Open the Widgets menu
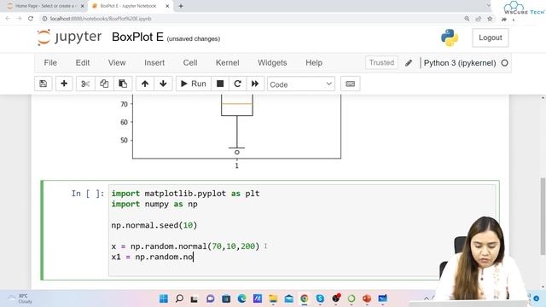546x307 pixels. 272,62
